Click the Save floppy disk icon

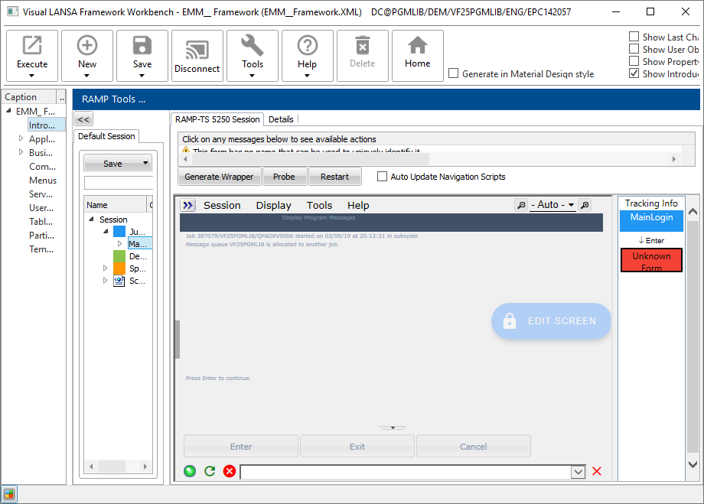142,45
